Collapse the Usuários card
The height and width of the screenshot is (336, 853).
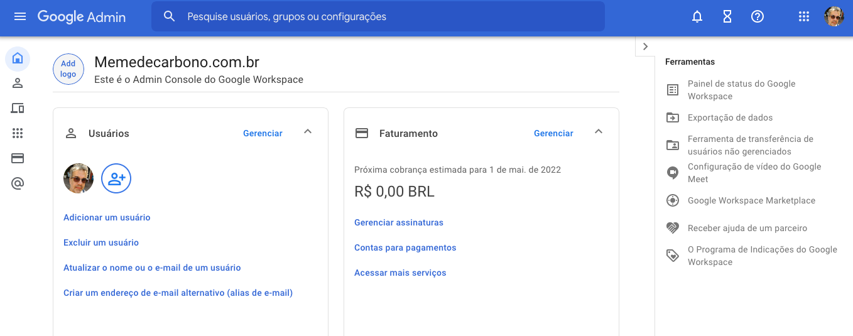(308, 132)
